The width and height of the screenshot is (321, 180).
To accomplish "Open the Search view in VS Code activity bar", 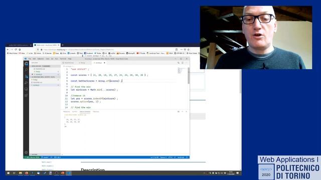I will tap(26, 70).
